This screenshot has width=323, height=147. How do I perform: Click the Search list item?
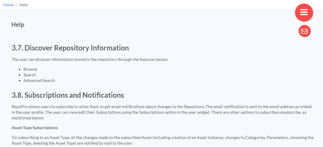click(x=30, y=75)
